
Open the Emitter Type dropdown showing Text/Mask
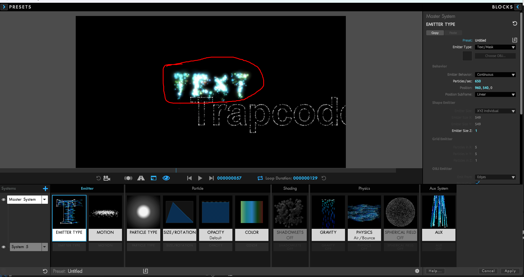click(x=495, y=47)
